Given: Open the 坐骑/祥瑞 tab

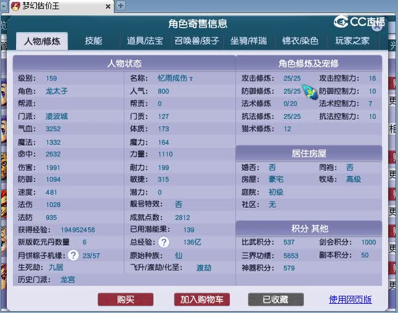Looking at the screenshot, I should click(248, 41).
